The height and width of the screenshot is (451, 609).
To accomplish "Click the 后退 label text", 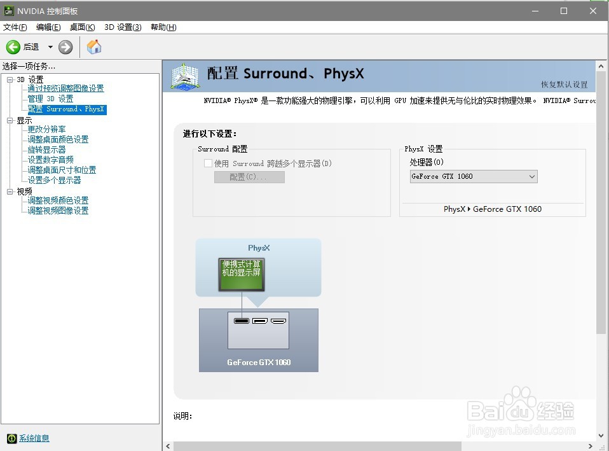I will pyautogui.click(x=31, y=47).
